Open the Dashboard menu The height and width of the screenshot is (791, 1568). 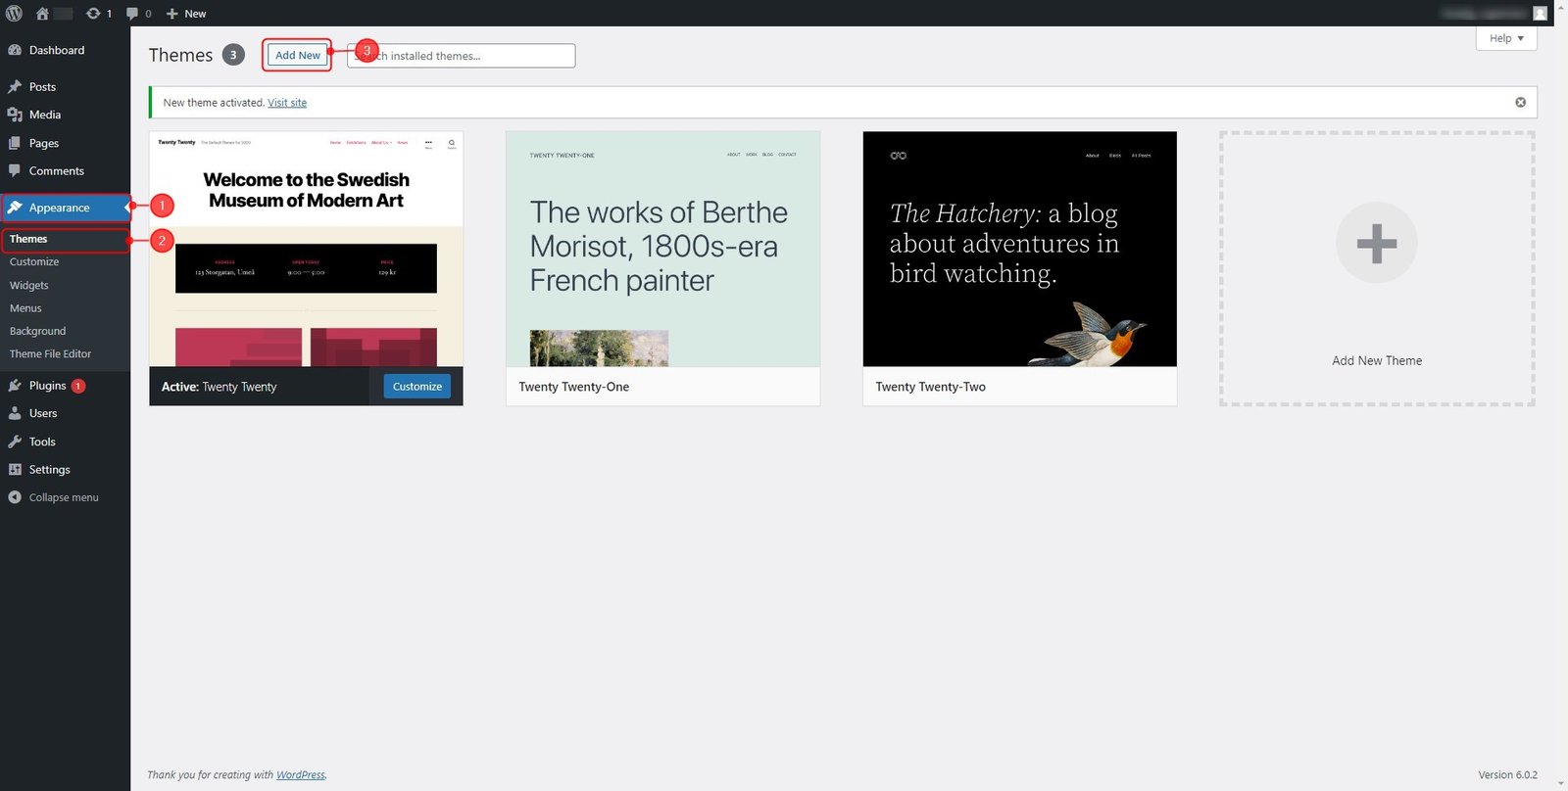65,50
